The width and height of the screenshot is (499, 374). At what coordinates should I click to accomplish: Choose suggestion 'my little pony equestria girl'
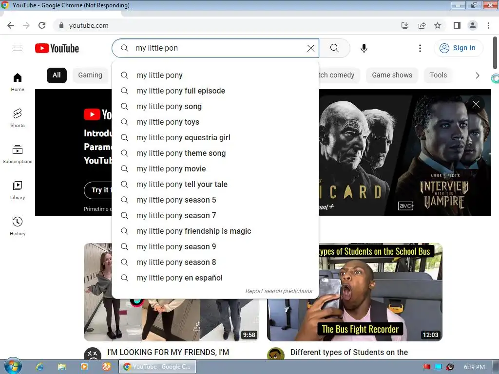click(215, 138)
